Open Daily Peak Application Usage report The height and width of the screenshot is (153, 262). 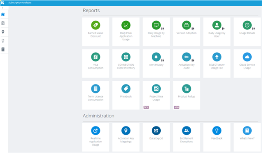click(x=126, y=32)
